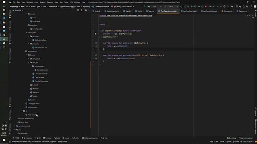Click the Expand All icon in Project panel
Viewport: 257px width, 144px height.
(82, 10)
